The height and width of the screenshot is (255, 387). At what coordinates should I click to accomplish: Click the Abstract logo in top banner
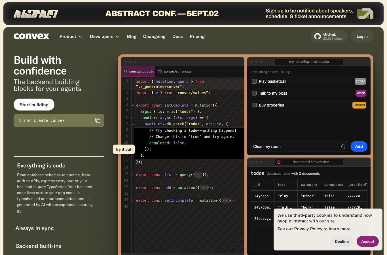36,14
